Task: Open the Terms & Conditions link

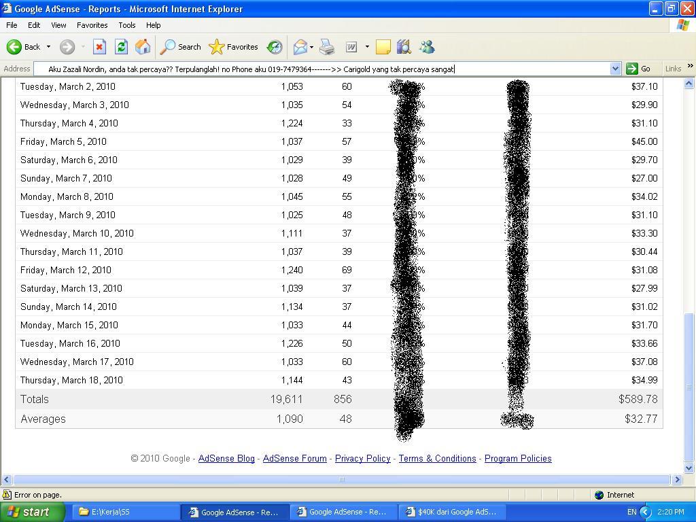Action: point(437,459)
